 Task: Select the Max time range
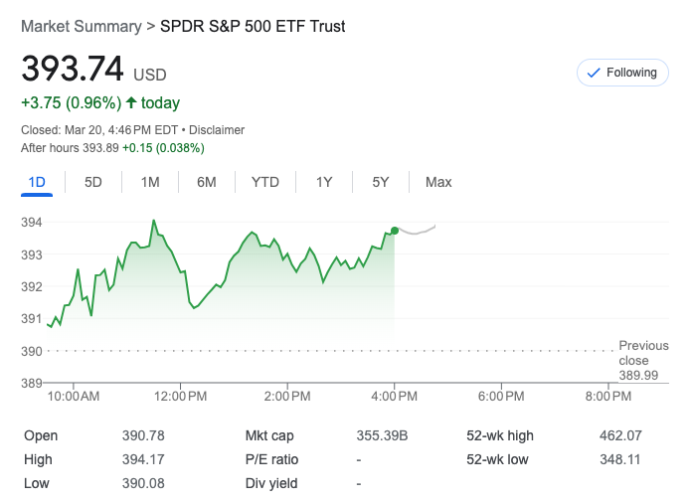pyautogui.click(x=438, y=182)
